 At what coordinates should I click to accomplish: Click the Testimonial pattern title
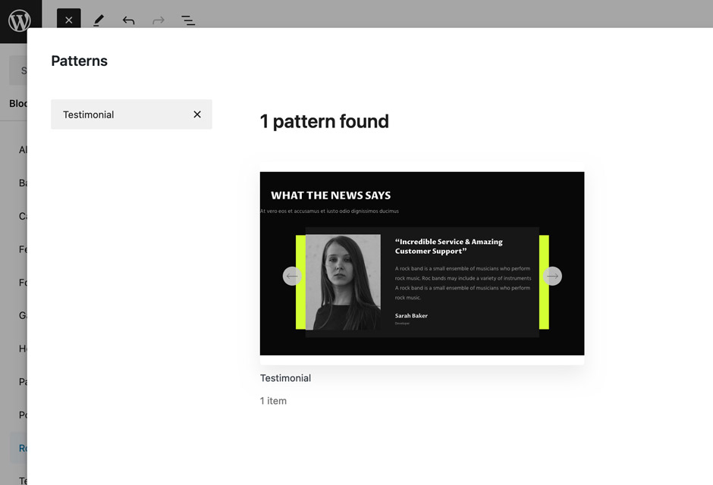tap(285, 378)
